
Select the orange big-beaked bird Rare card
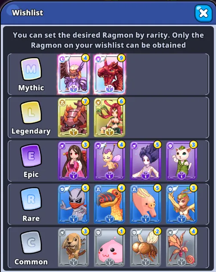coord(109,204)
